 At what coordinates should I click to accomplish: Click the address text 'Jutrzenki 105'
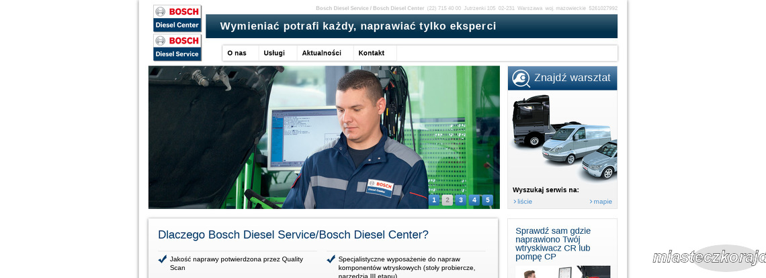(480, 8)
